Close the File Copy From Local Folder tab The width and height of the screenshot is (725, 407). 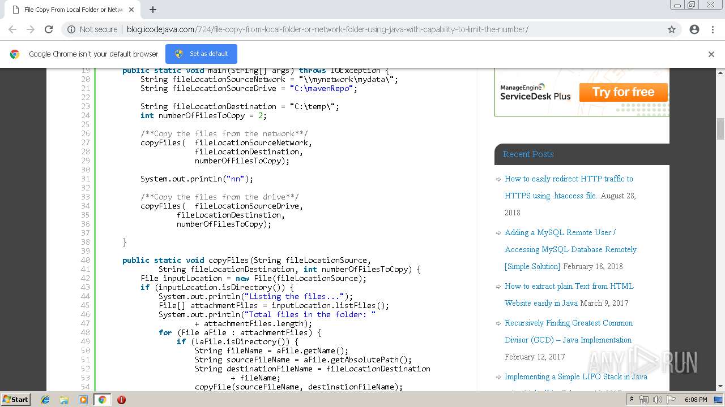click(x=131, y=10)
